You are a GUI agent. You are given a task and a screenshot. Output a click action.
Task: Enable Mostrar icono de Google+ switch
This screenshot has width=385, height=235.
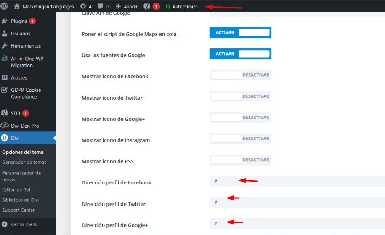(240, 117)
